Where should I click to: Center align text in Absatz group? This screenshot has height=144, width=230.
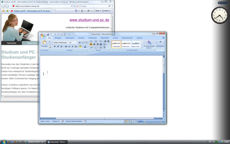(x=94, y=44)
